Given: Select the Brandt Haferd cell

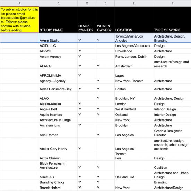Looking at the screenshot, I should pos(58,188).
